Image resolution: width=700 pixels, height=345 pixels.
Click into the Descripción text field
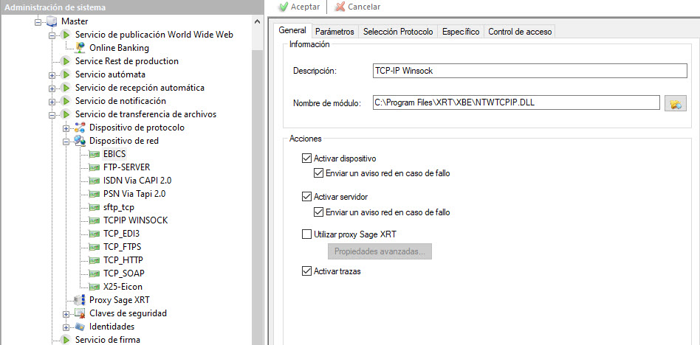(532, 71)
